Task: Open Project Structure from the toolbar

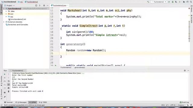Action: click(184, 2)
